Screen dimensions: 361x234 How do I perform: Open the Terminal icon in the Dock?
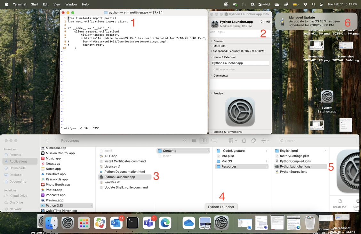(x=132, y=223)
